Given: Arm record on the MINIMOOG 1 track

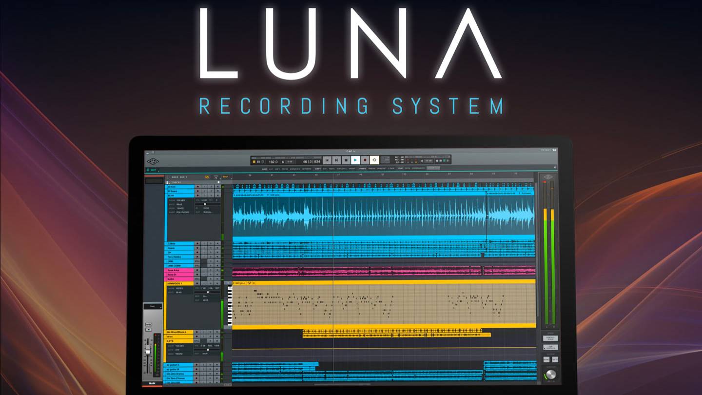Looking at the screenshot, I should point(197,283).
